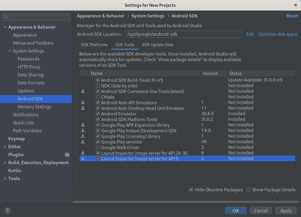Click download icon beside Android Auto API Simulators
Viewport: 301px width, 217px height.
(83, 102)
